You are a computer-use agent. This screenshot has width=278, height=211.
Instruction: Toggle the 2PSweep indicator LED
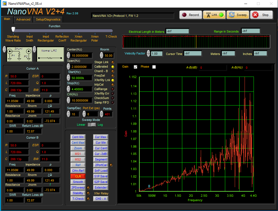tap(88, 187)
